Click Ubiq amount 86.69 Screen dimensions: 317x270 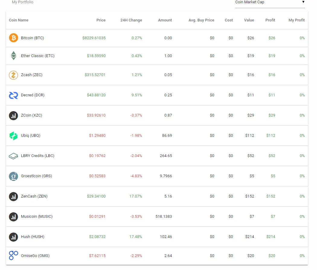[x=167, y=135]
